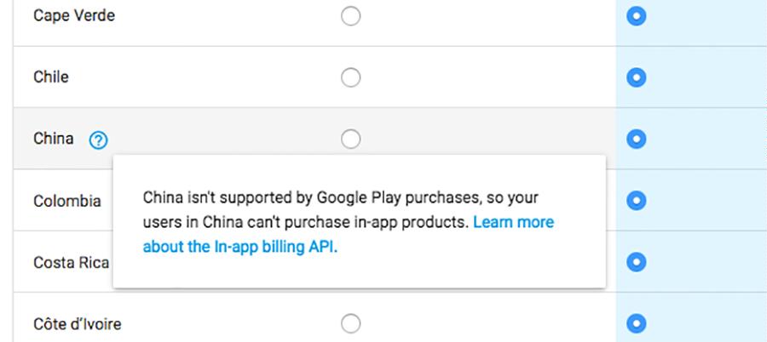Image resolution: width=767 pixels, height=342 pixels.
Task: Click the 'Learn more' link text in tooltip
Action: 514,222
